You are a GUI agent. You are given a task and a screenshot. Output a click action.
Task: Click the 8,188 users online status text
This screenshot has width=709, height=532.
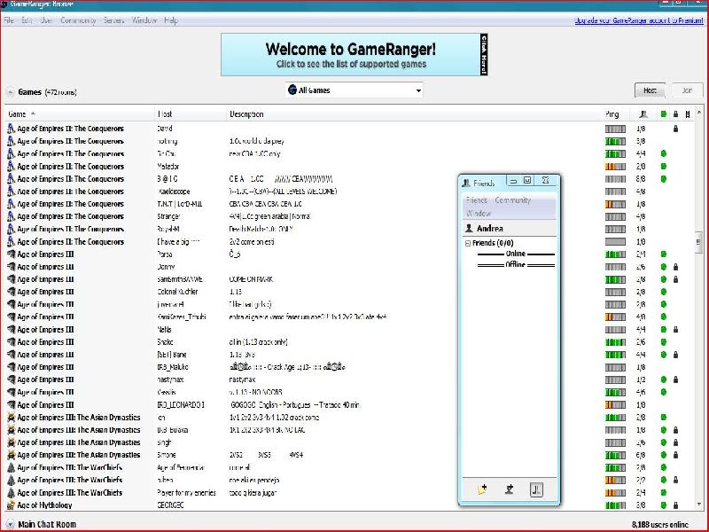660,525
